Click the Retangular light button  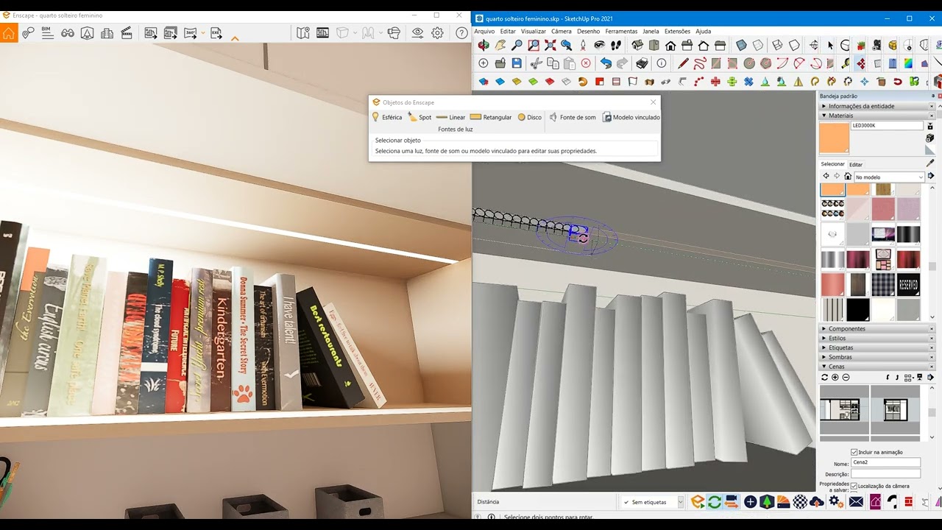coord(491,117)
